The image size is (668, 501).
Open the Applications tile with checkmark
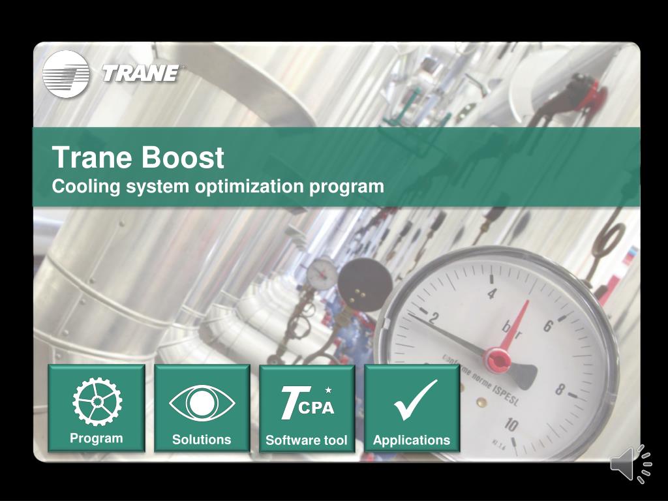click(412, 408)
